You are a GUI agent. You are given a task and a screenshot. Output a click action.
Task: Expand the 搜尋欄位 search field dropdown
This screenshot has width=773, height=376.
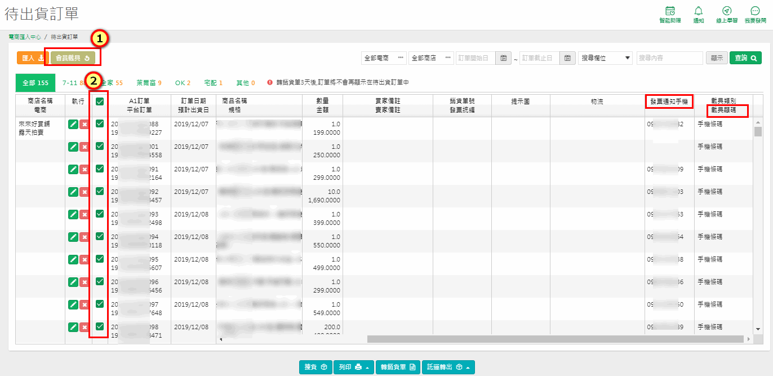(606, 58)
